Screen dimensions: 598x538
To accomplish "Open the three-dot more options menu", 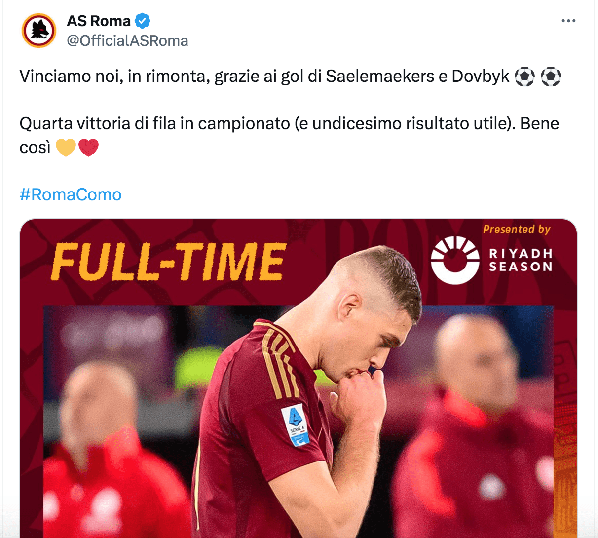I will pyautogui.click(x=568, y=21).
